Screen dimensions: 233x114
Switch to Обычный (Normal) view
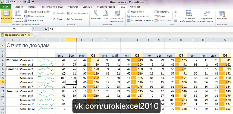pyautogui.click(x=7, y=16)
